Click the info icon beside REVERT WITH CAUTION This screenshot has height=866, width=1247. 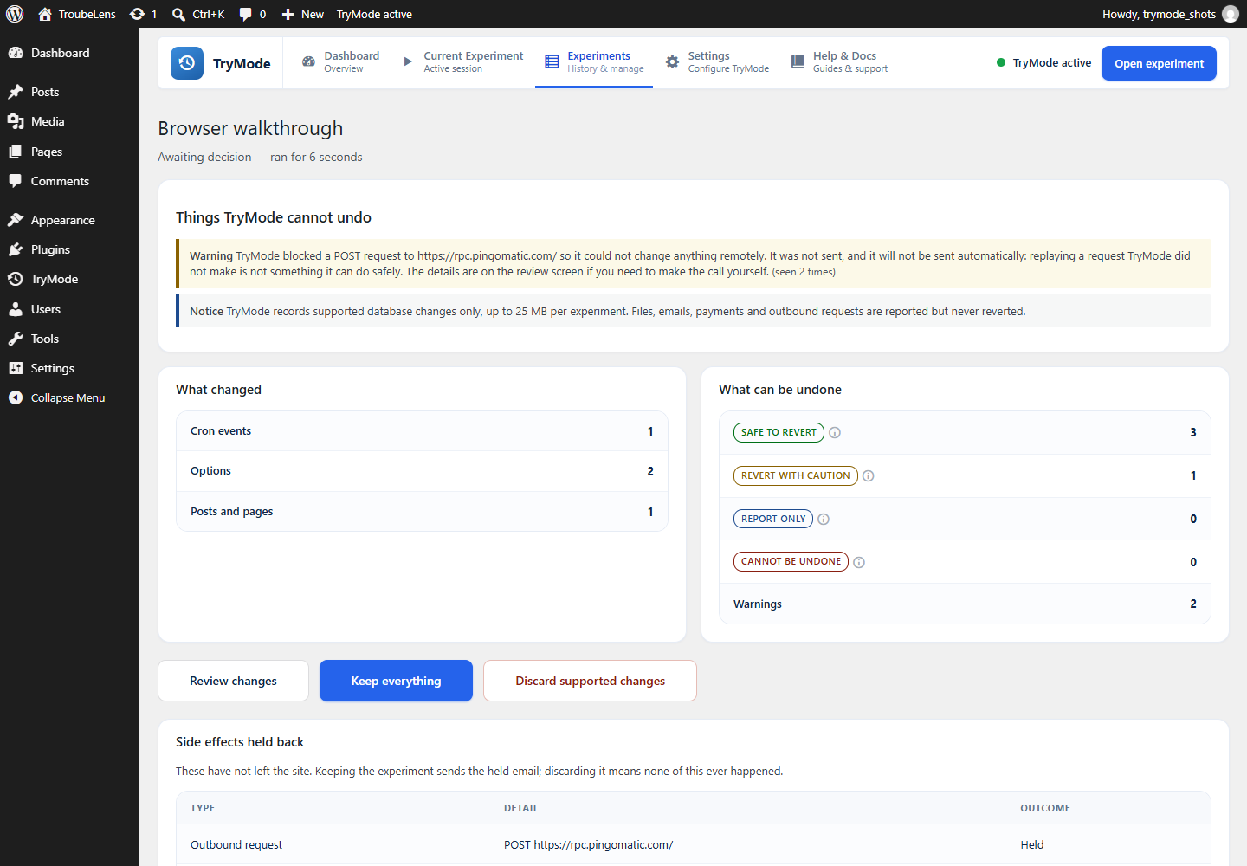pos(869,475)
